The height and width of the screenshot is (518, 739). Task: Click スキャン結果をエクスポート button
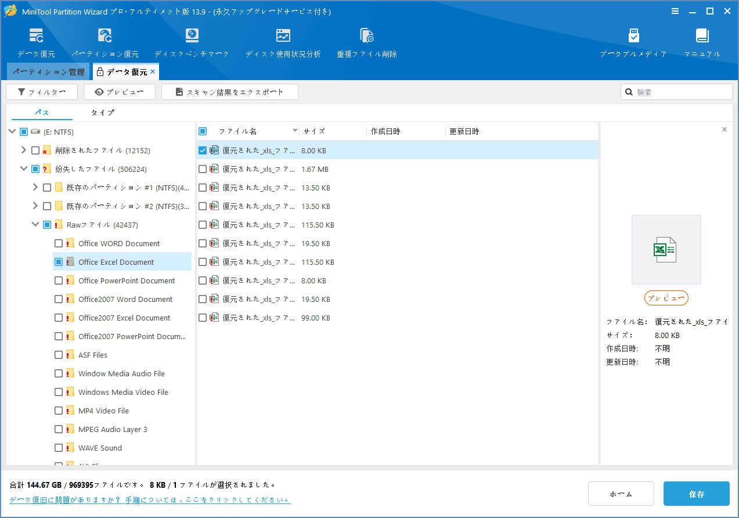230,92
